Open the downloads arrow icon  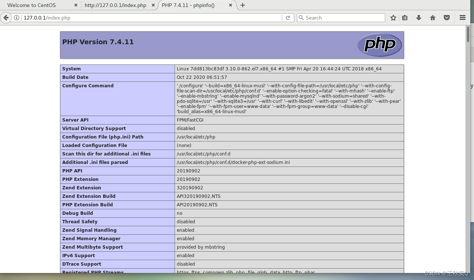tap(419, 18)
